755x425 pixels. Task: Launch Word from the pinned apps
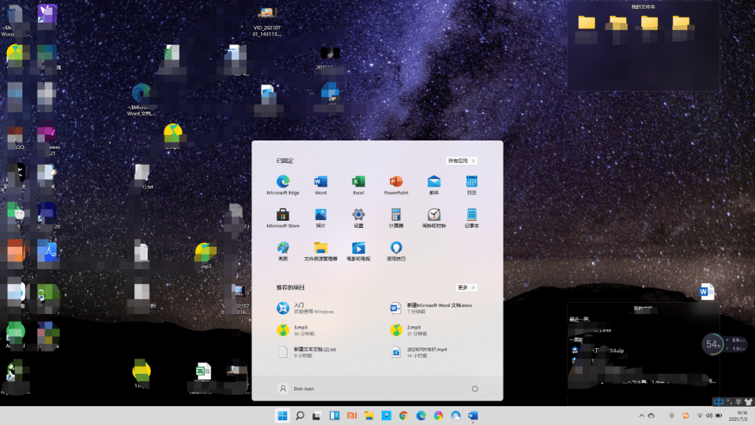pos(321,185)
